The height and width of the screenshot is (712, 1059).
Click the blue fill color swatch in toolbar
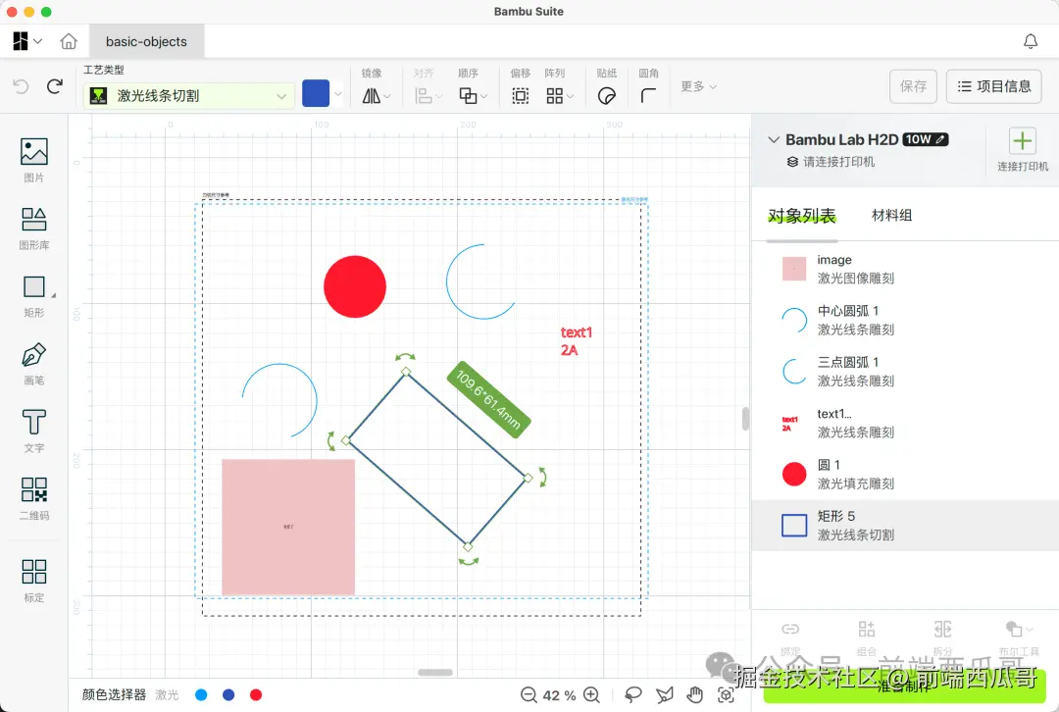[316, 93]
